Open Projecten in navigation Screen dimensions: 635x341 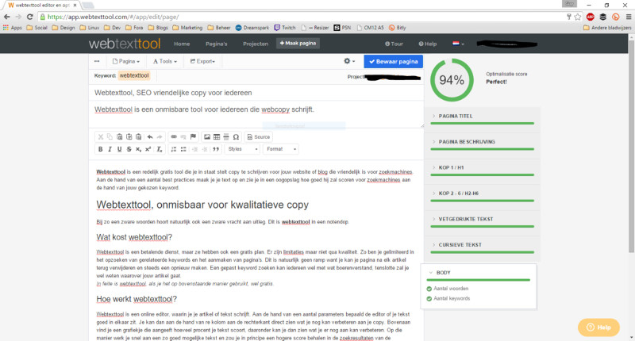tap(256, 44)
